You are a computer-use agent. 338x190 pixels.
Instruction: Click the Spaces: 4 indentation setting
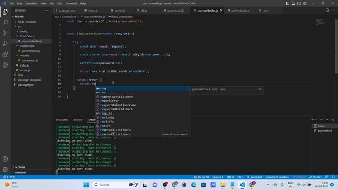[x=218, y=177]
